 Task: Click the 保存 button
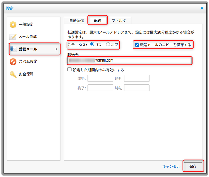193,166
